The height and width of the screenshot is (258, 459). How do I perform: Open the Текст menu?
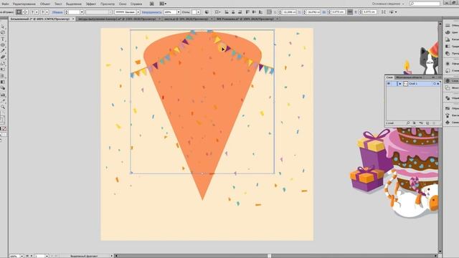58,4
